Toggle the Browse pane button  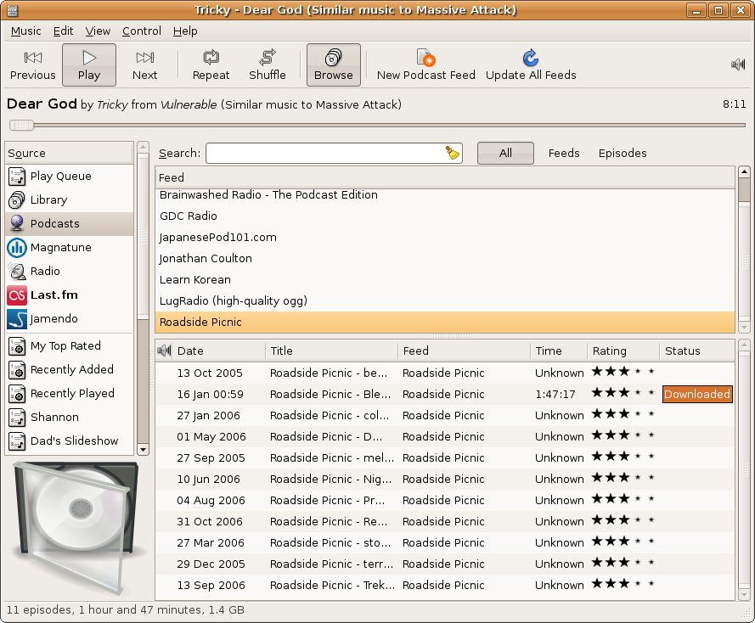pyautogui.click(x=333, y=65)
